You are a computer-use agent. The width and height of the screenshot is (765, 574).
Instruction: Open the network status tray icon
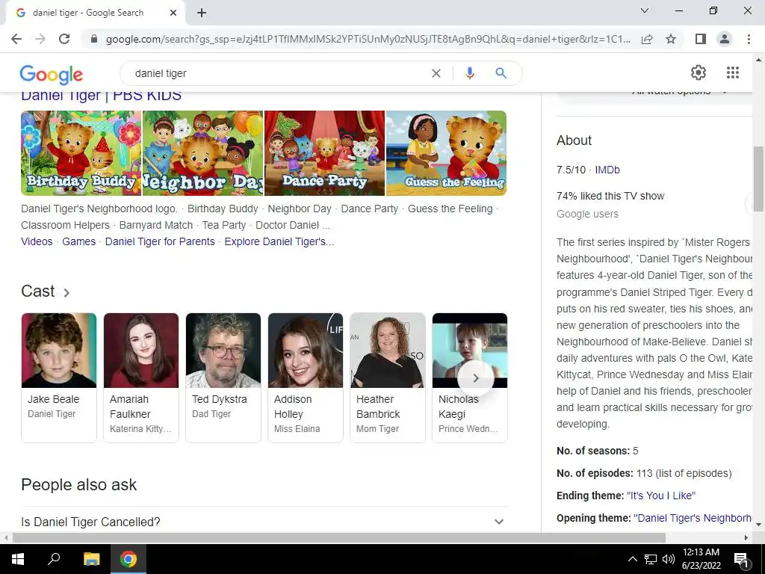[x=651, y=559]
